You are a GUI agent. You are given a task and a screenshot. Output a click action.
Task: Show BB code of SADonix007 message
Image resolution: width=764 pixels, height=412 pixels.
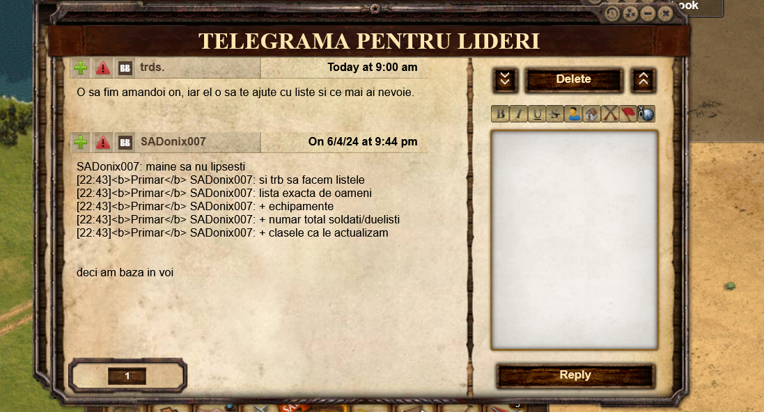coord(125,142)
